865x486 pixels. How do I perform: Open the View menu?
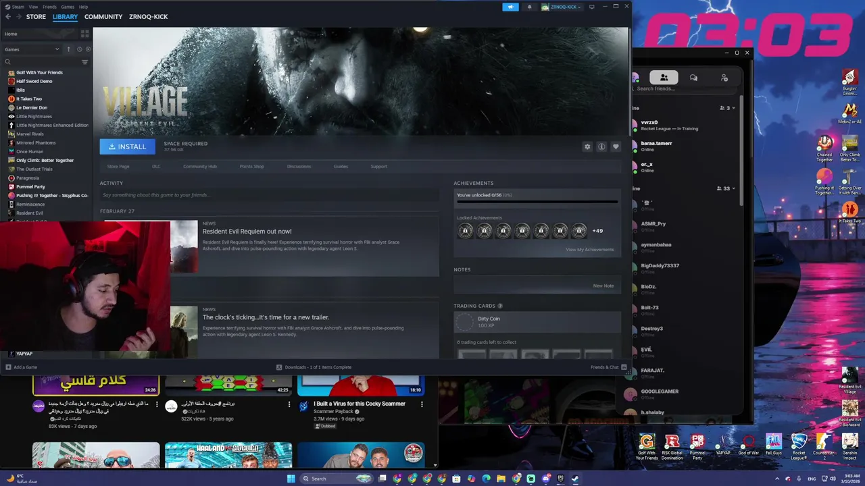pyautogui.click(x=33, y=7)
